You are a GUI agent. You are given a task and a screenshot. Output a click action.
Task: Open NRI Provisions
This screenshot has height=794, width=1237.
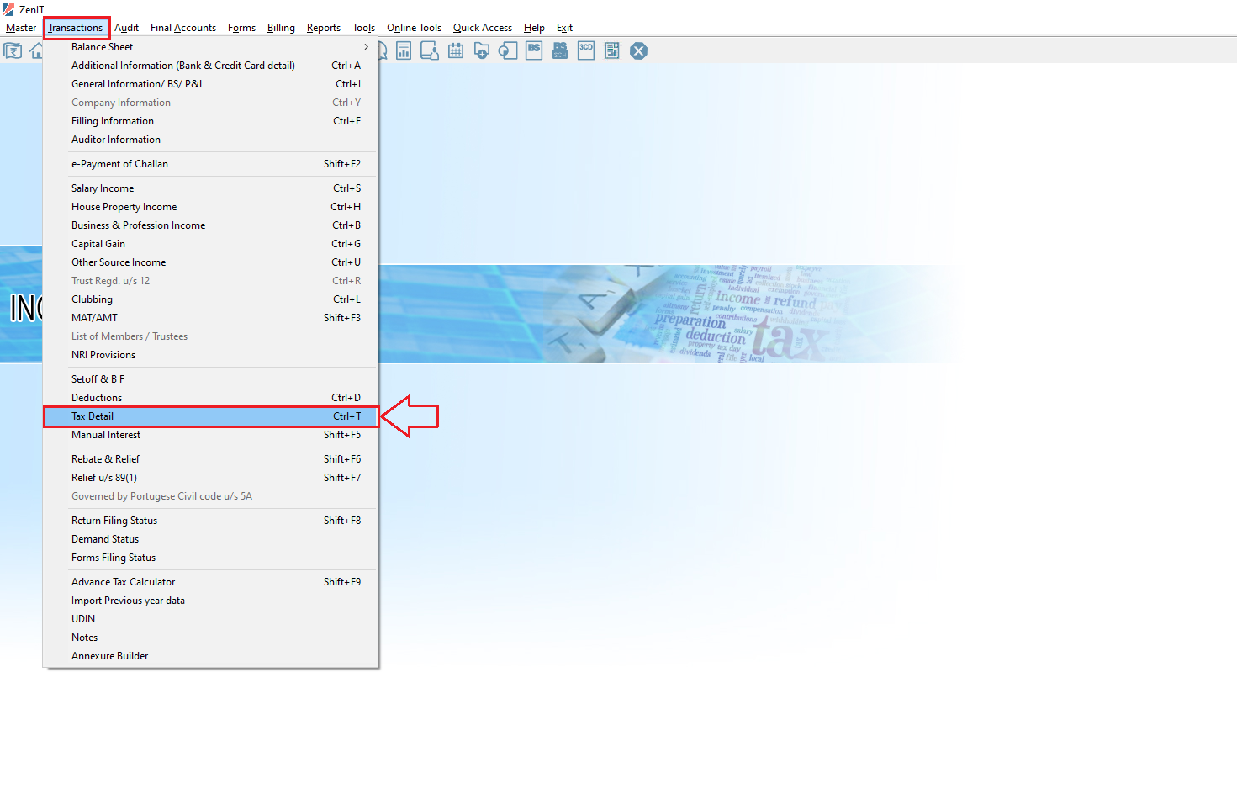click(210, 355)
